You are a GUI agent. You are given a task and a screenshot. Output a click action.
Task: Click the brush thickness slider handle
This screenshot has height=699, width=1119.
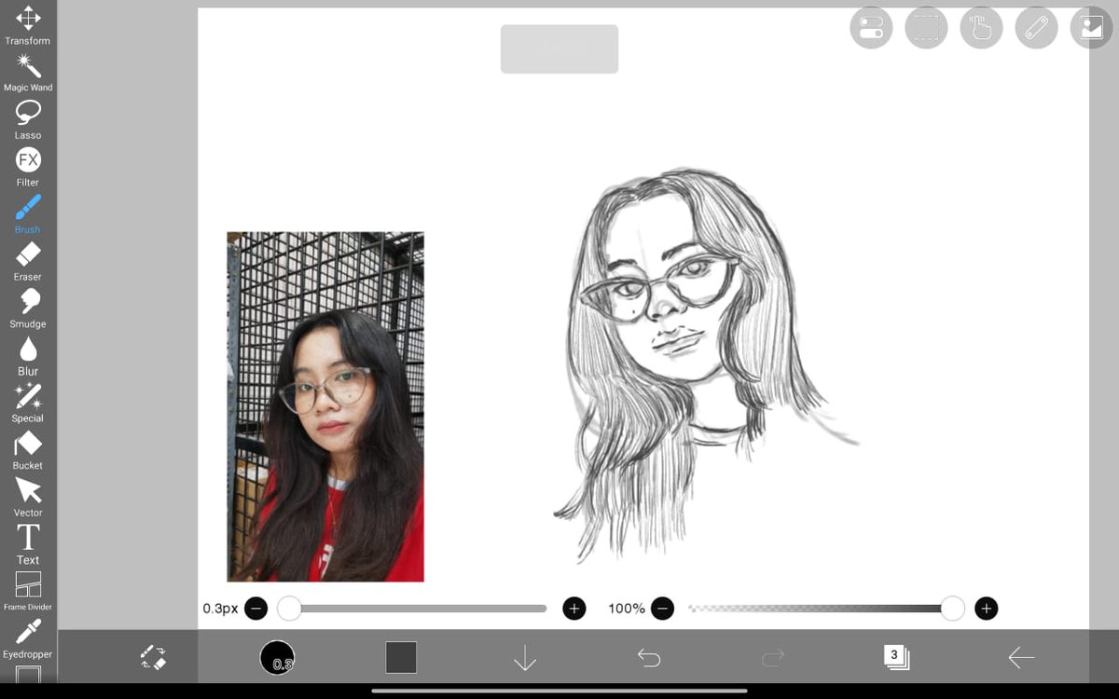[x=289, y=609]
